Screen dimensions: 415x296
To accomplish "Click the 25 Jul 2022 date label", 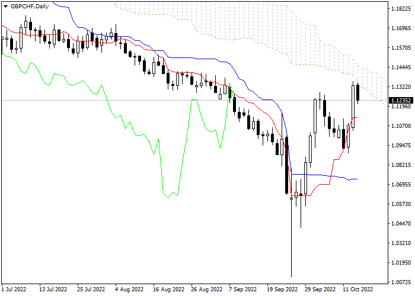I will pyautogui.click(x=91, y=289).
